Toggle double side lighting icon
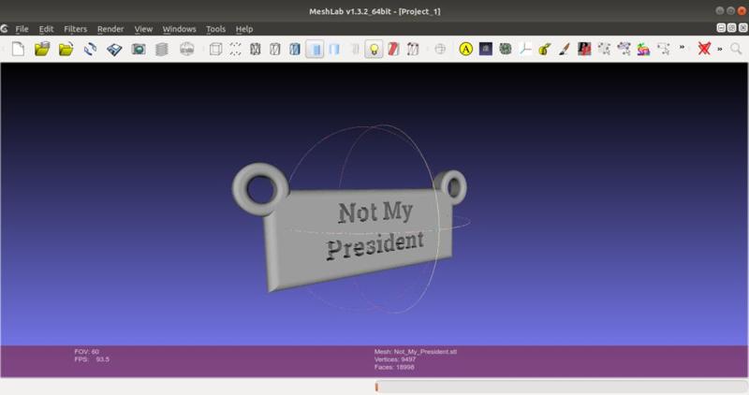The image size is (749, 395). (413, 49)
